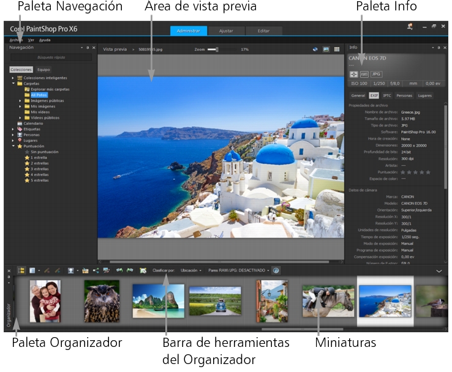The width and height of the screenshot is (452, 372).
Task: Open the Ubicación sort dropdown
Action: click(192, 270)
